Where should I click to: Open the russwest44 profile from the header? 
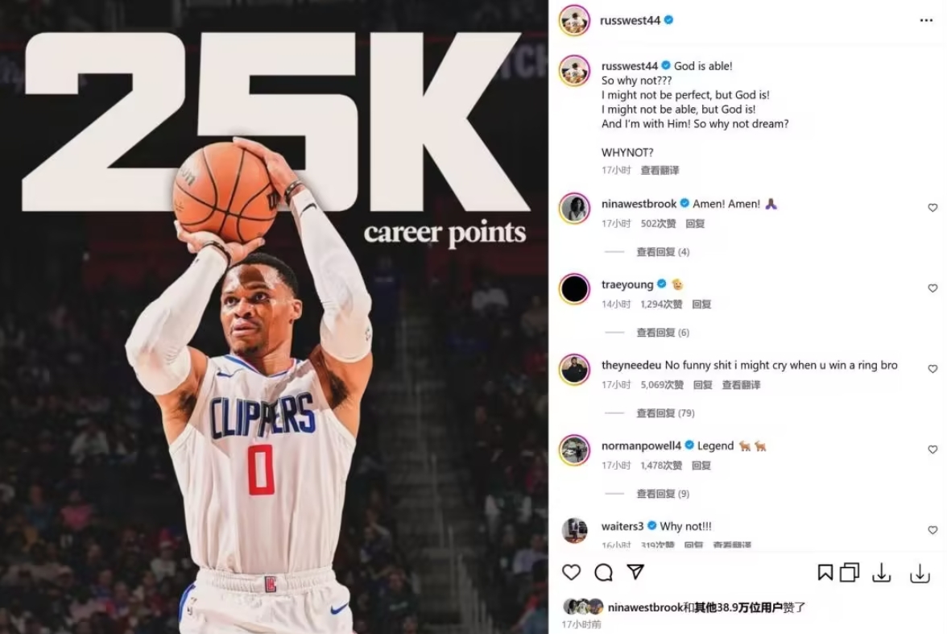(630, 21)
